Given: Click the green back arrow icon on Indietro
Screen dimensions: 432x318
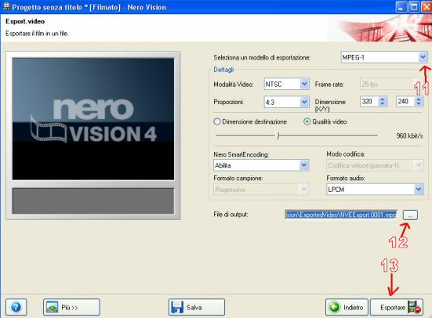Looking at the screenshot, I should coord(335,307).
